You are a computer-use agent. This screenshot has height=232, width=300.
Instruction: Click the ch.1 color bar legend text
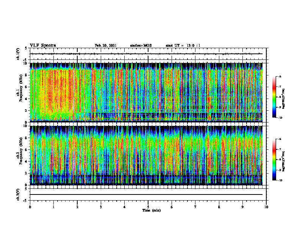[284, 99]
